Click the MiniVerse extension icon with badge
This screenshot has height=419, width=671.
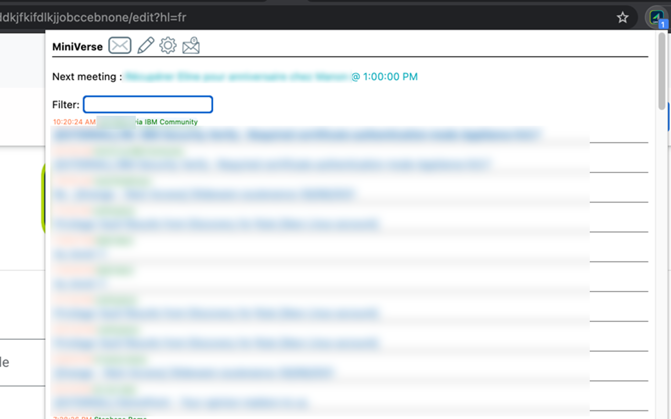coord(656,18)
